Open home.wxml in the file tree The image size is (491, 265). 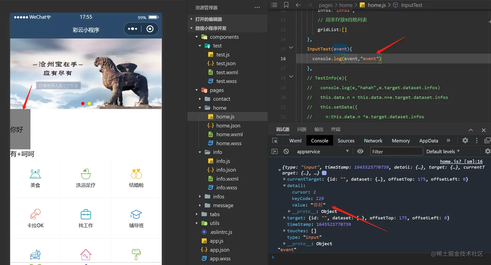[x=229, y=134]
